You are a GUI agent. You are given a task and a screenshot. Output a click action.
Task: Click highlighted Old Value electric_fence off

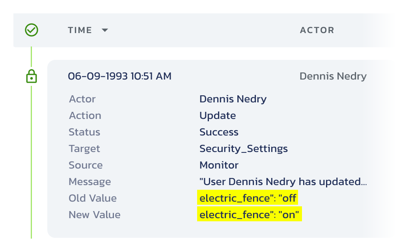[248, 198]
